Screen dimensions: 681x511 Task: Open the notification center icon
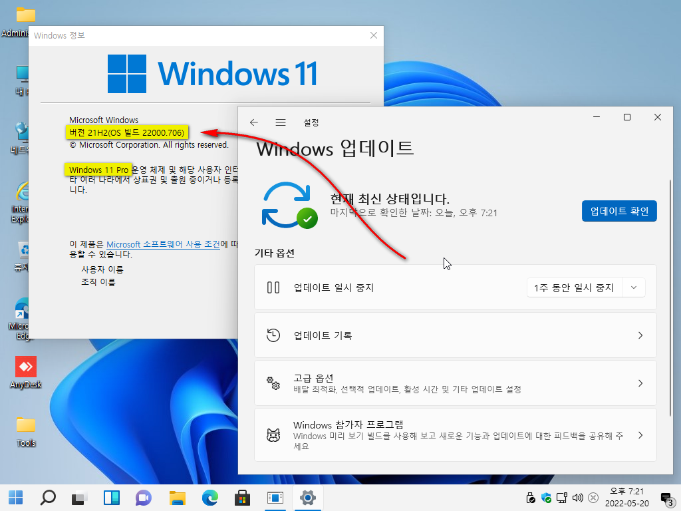tap(666, 499)
